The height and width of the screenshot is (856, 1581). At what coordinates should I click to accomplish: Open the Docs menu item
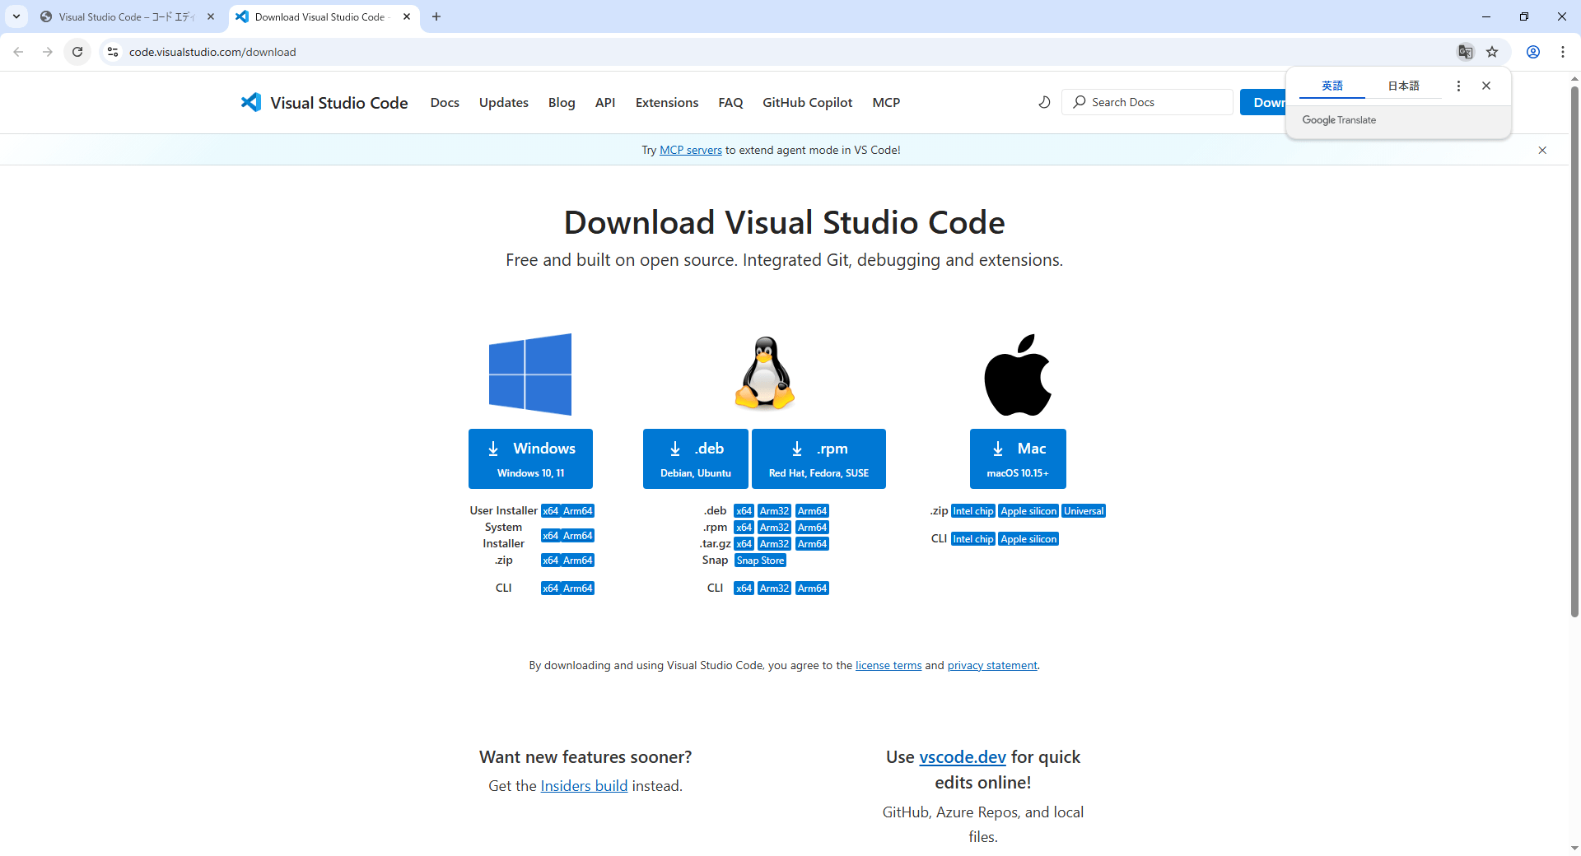445,102
